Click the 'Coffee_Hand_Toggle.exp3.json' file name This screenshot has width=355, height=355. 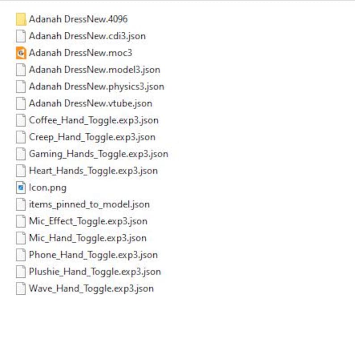point(94,120)
